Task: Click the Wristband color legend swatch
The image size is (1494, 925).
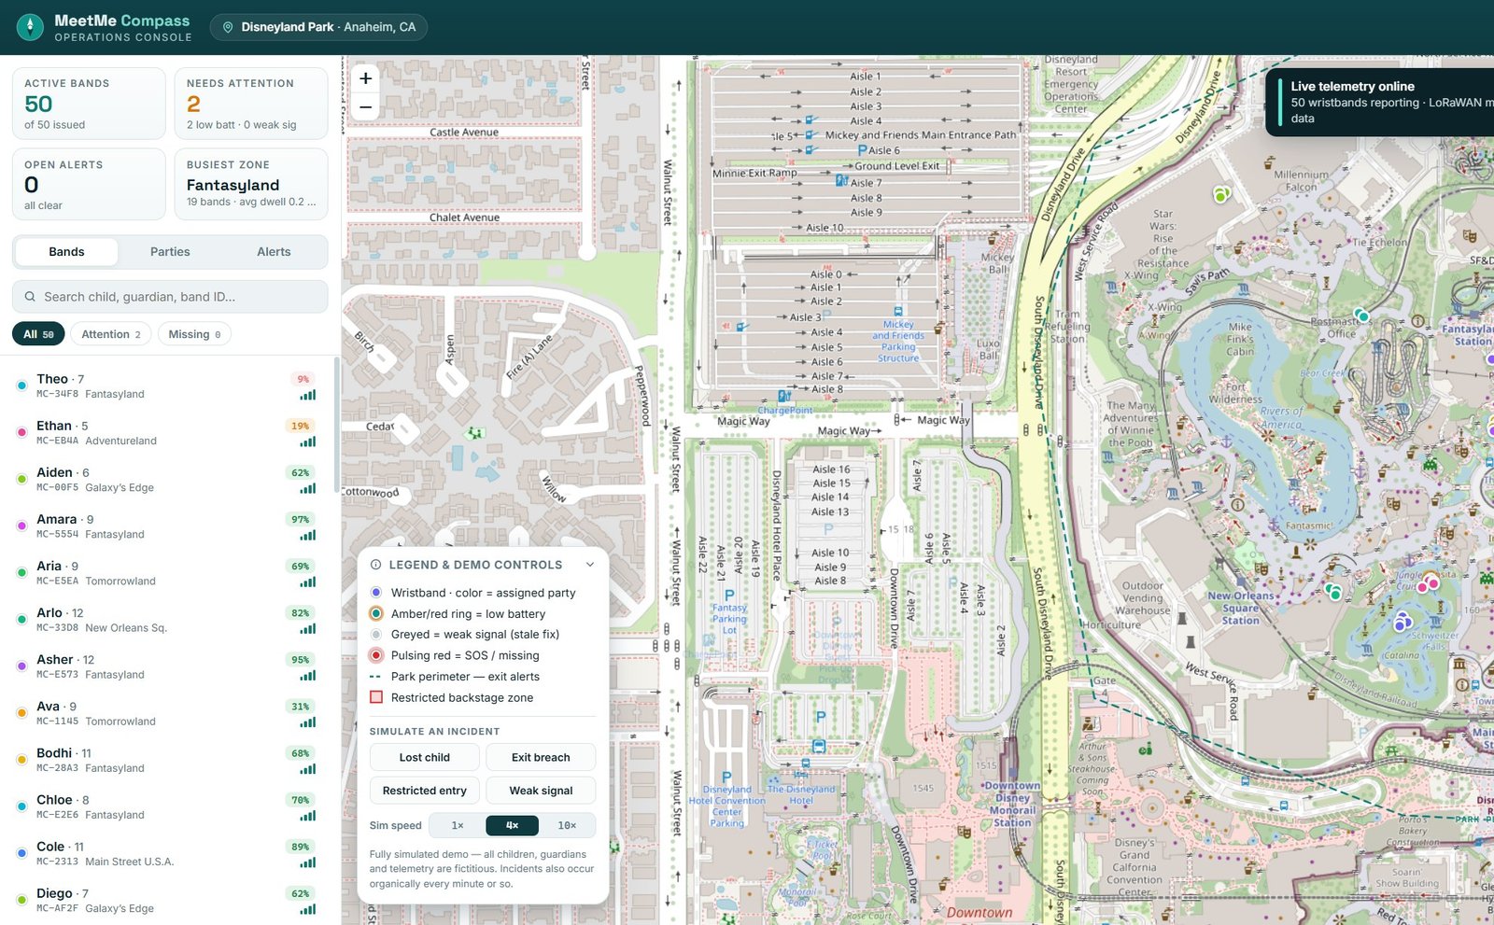Action: click(x=376, y=593)
